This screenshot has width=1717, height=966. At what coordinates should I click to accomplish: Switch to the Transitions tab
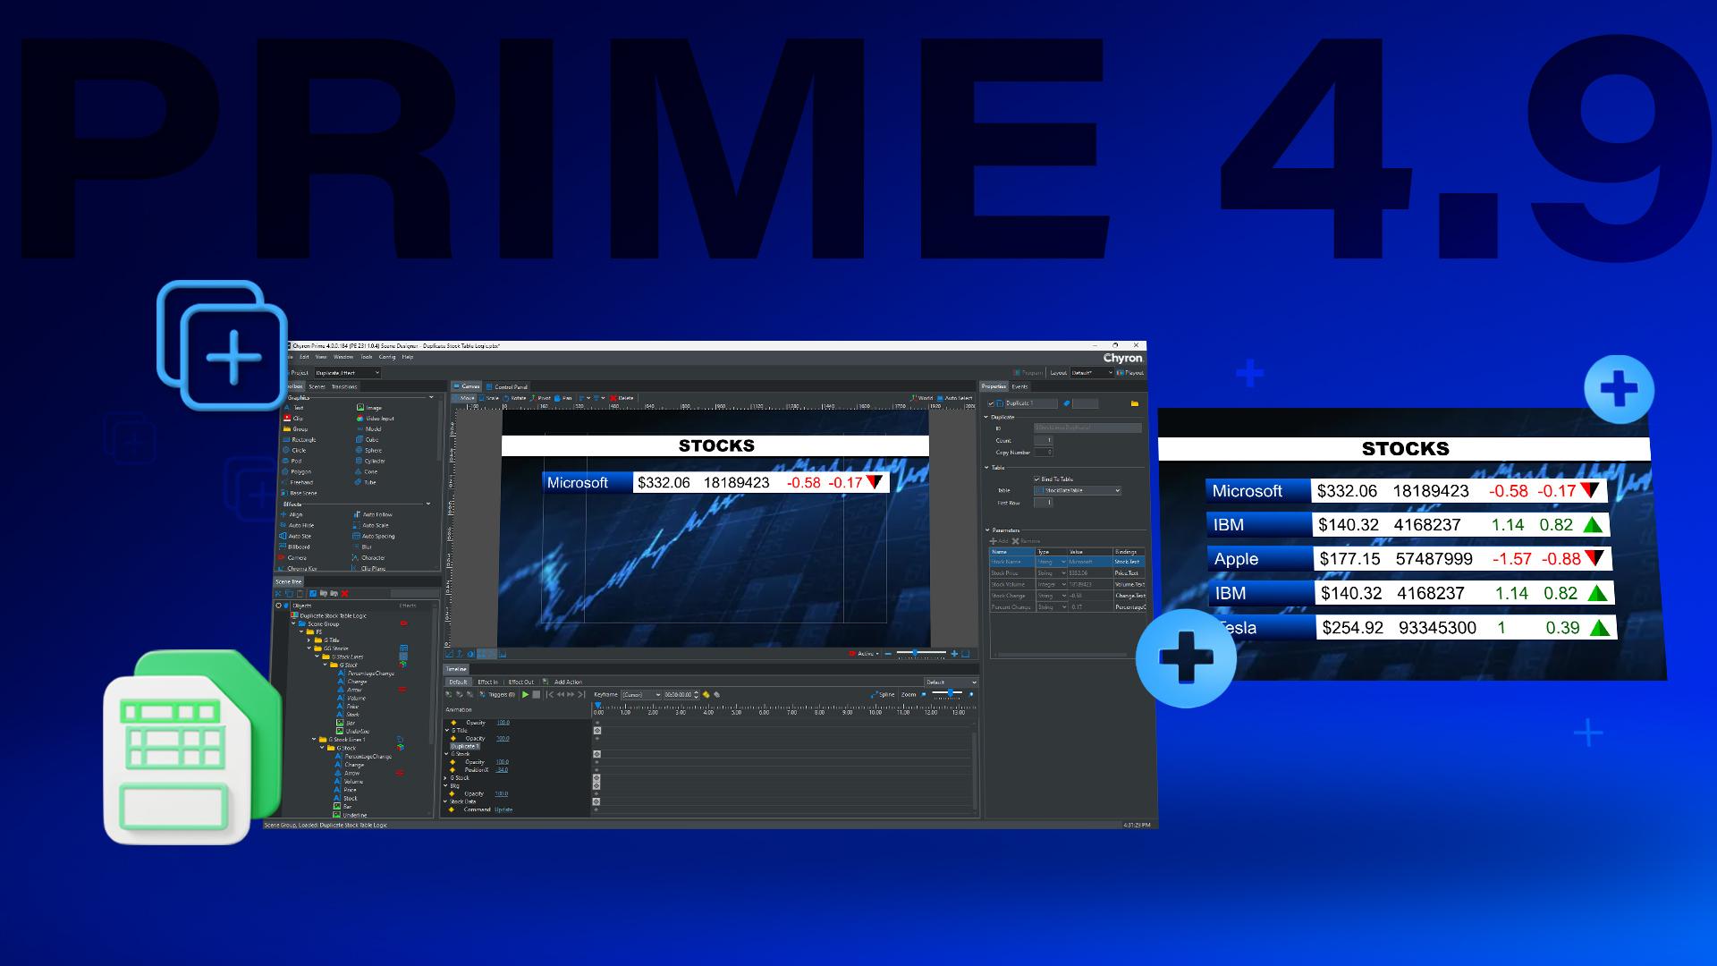pyautogui.click(x=343, y=386)
